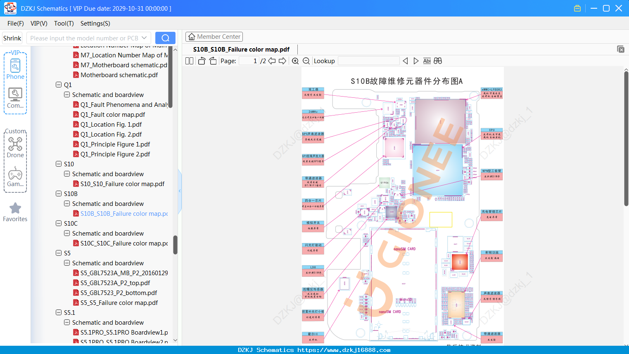
Task: Click the website link in status bar
Action: [344, 350]
